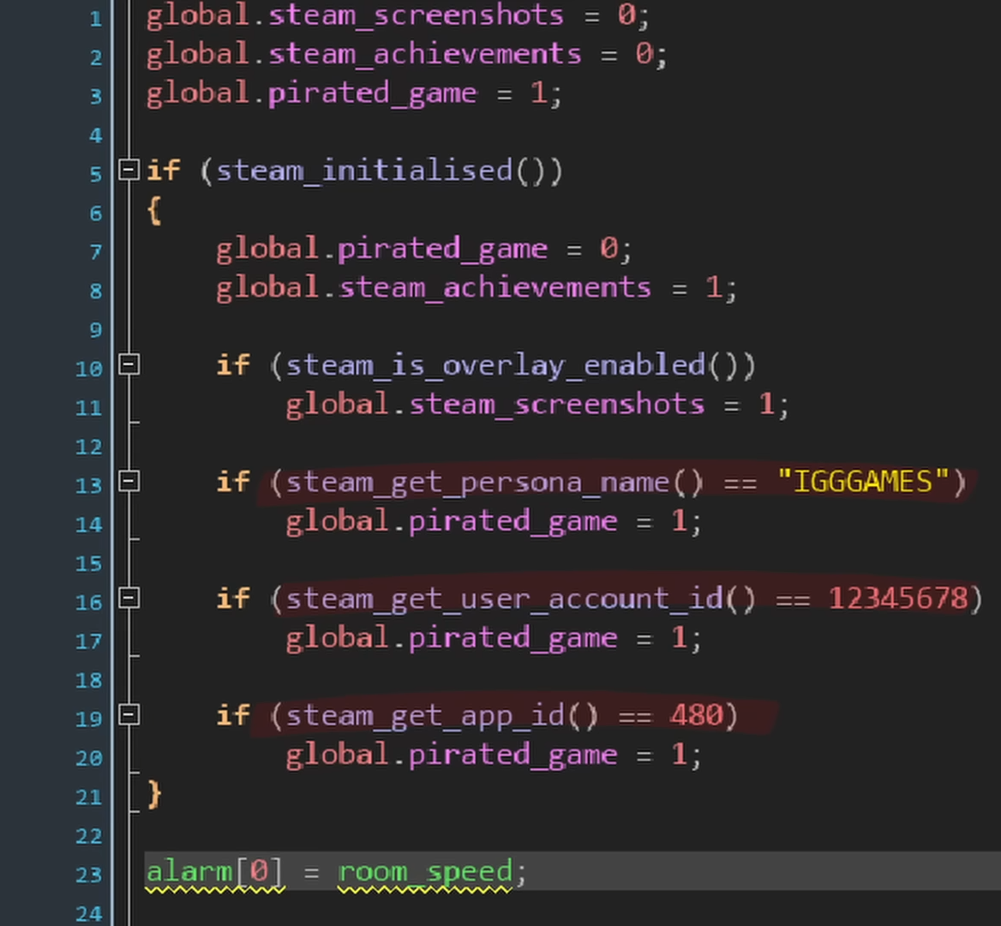Viewport: 1001px width, 926px height.
Task: Click line number 3 in gutter
Action: pyautogui.click(x=96, y=96)
